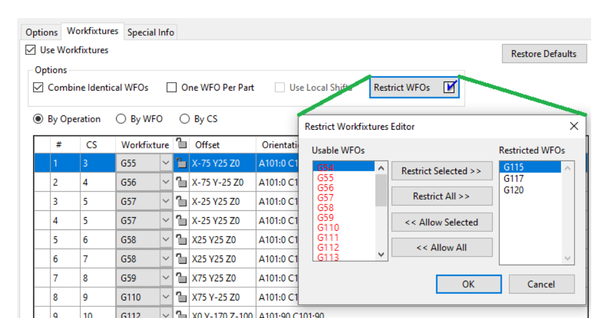Select G112 in Usable WFOs list
Image resolution: width=598 pixels, height=318 pixels.
click(344, 248)
